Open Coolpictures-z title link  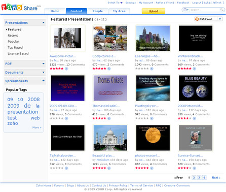(104, 56)
